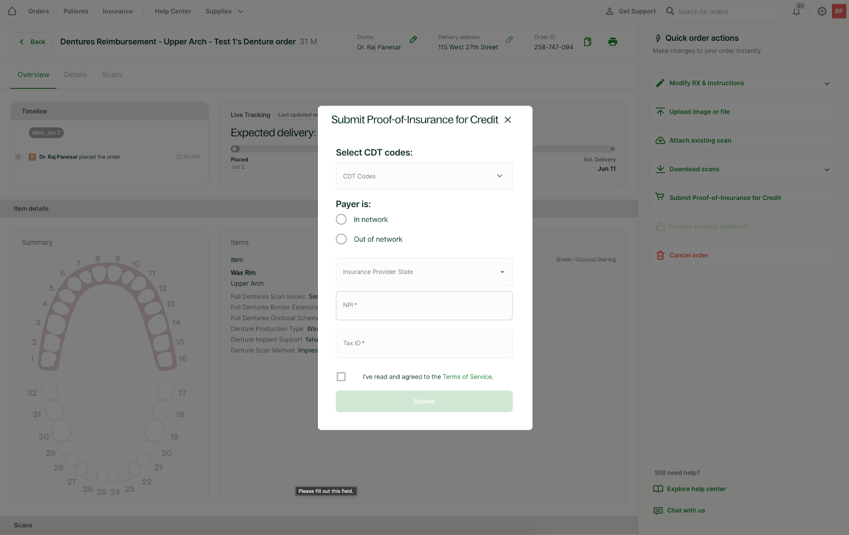Click the print order icon

(613, 42)
